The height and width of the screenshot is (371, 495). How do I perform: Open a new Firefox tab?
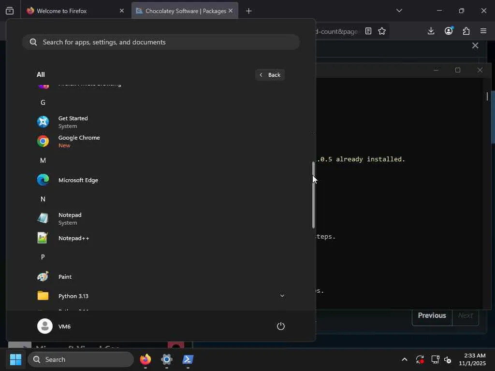[249, 11]
